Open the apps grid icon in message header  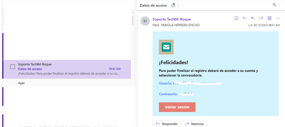(x=270, y=18)
